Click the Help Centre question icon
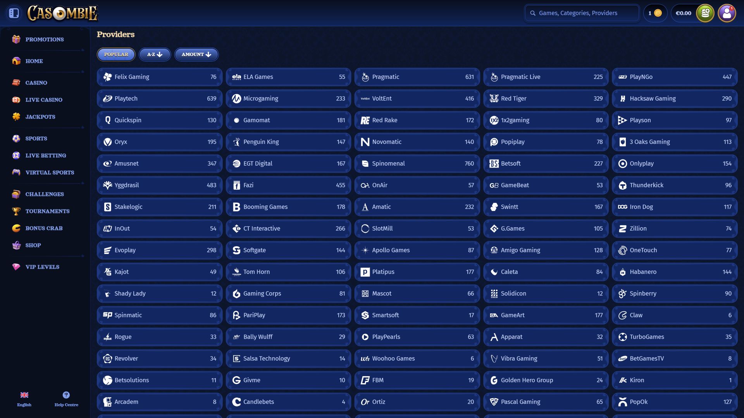Viewport: 744px width, 418px height. click(x=66, y=395)
